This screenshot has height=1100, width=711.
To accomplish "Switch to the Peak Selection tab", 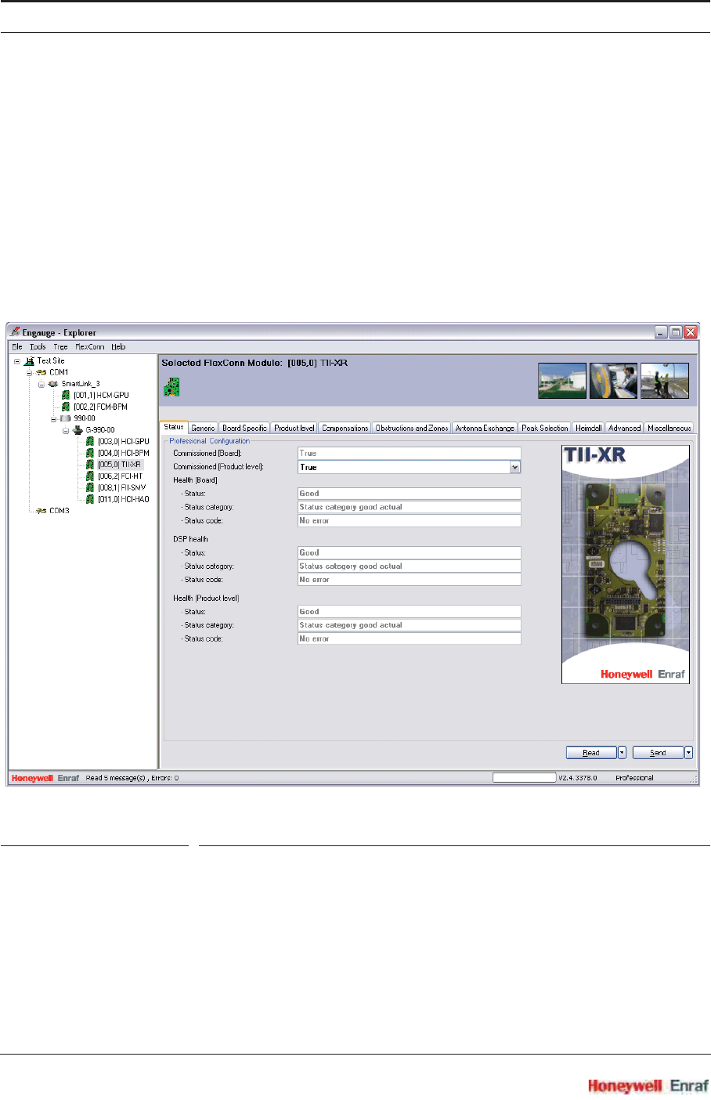I will [545, 428].
